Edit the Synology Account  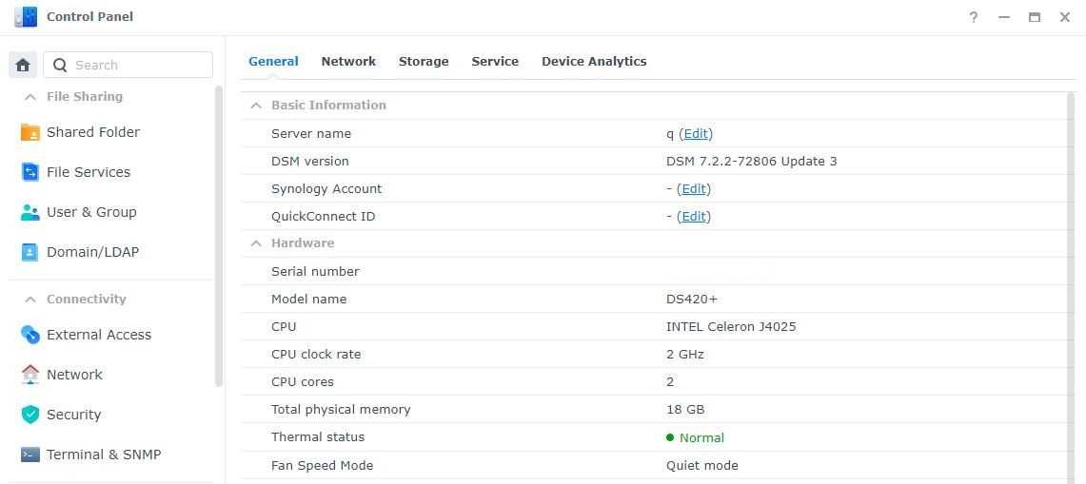click(x=693, y=189)
